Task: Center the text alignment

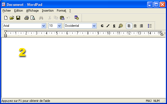Action: point(135,26)
